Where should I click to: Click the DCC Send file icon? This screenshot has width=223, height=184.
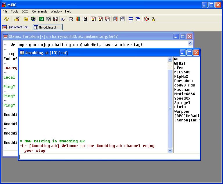pyautogui.click(x=93, y=19)
